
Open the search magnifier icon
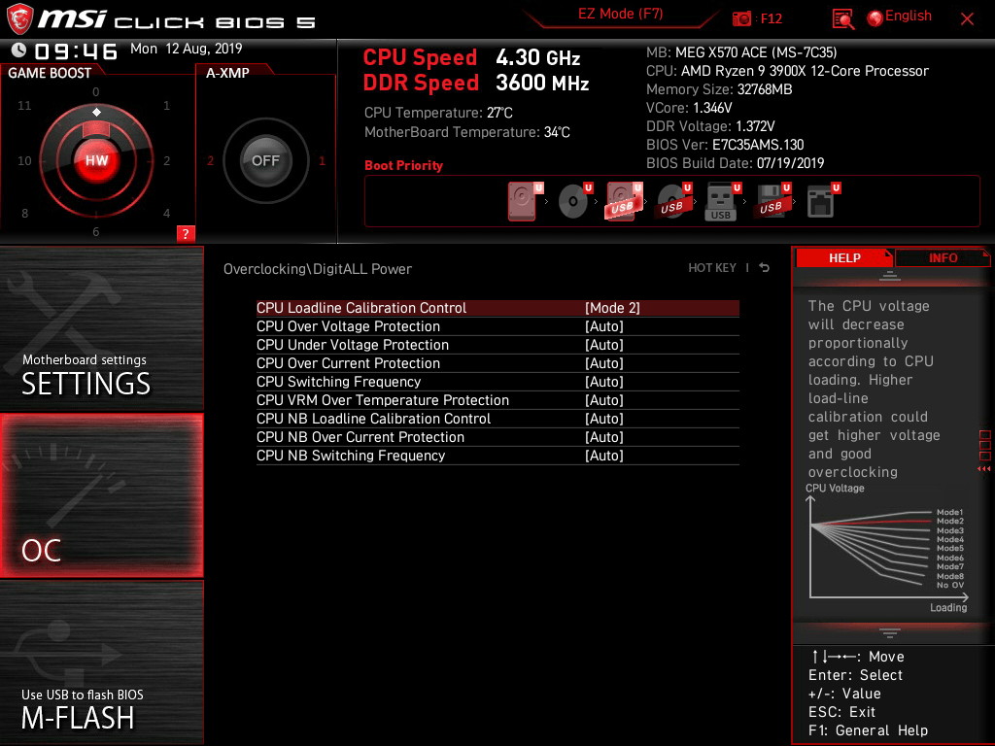842,19
